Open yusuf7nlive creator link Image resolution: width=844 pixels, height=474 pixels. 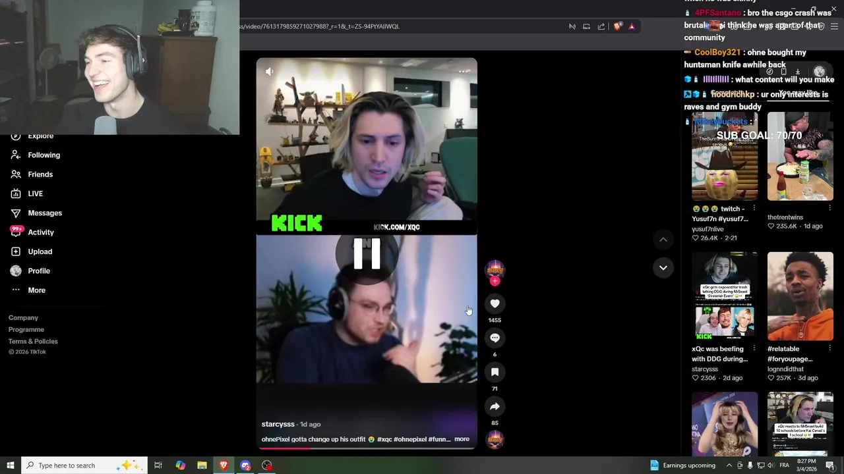[708, 229]
